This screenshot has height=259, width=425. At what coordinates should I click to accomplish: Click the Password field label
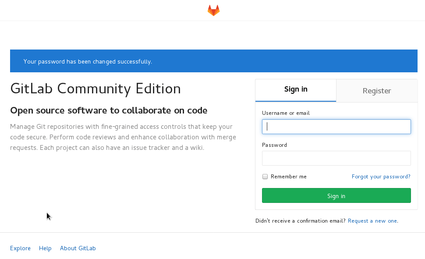click(x=274, y=145)
